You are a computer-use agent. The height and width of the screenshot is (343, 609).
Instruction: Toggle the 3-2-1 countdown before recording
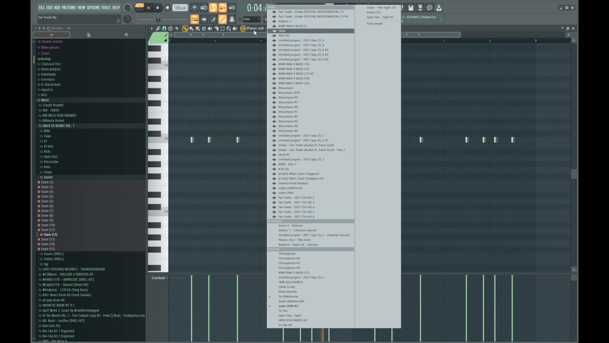pyautogui.click(x=213, y=8)
